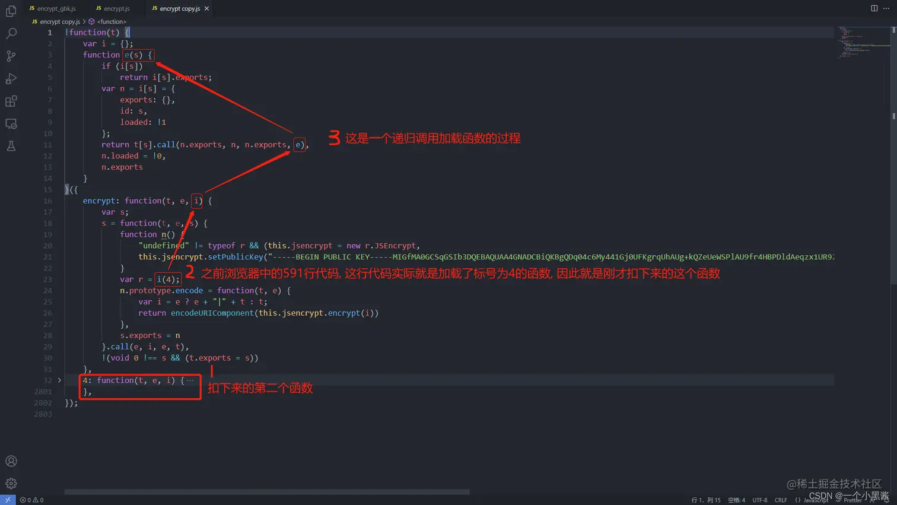Show errors and warnings count in status bar
897x505 pixels.
pos(31,500)
